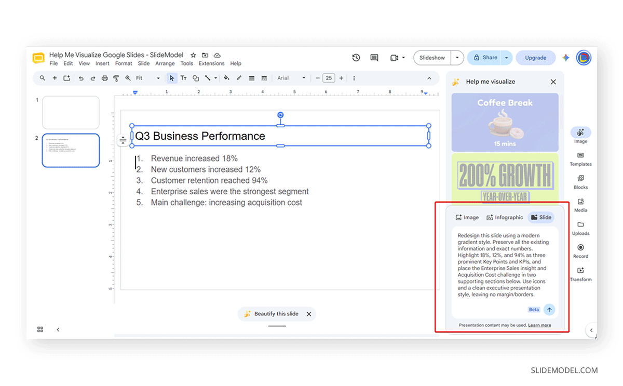Viewport: 623px width, 386px height.
Task: Start the Slideshow
Action: pos(432,58)
